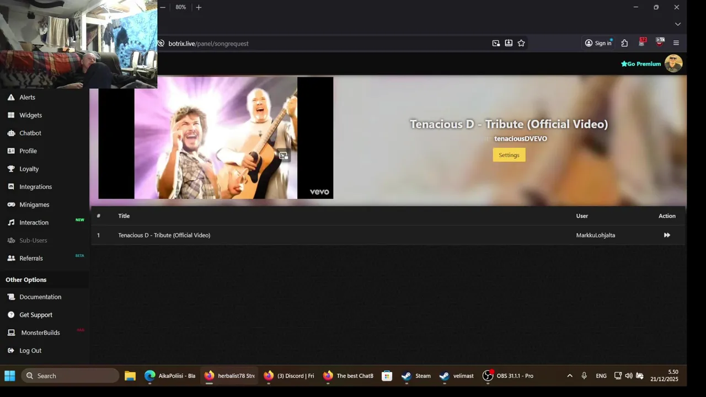Click the install app icon in address bar

point(509,43)
